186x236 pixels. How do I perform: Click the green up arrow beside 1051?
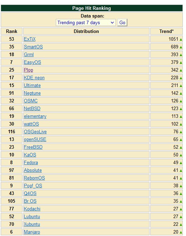pos(181,39)
